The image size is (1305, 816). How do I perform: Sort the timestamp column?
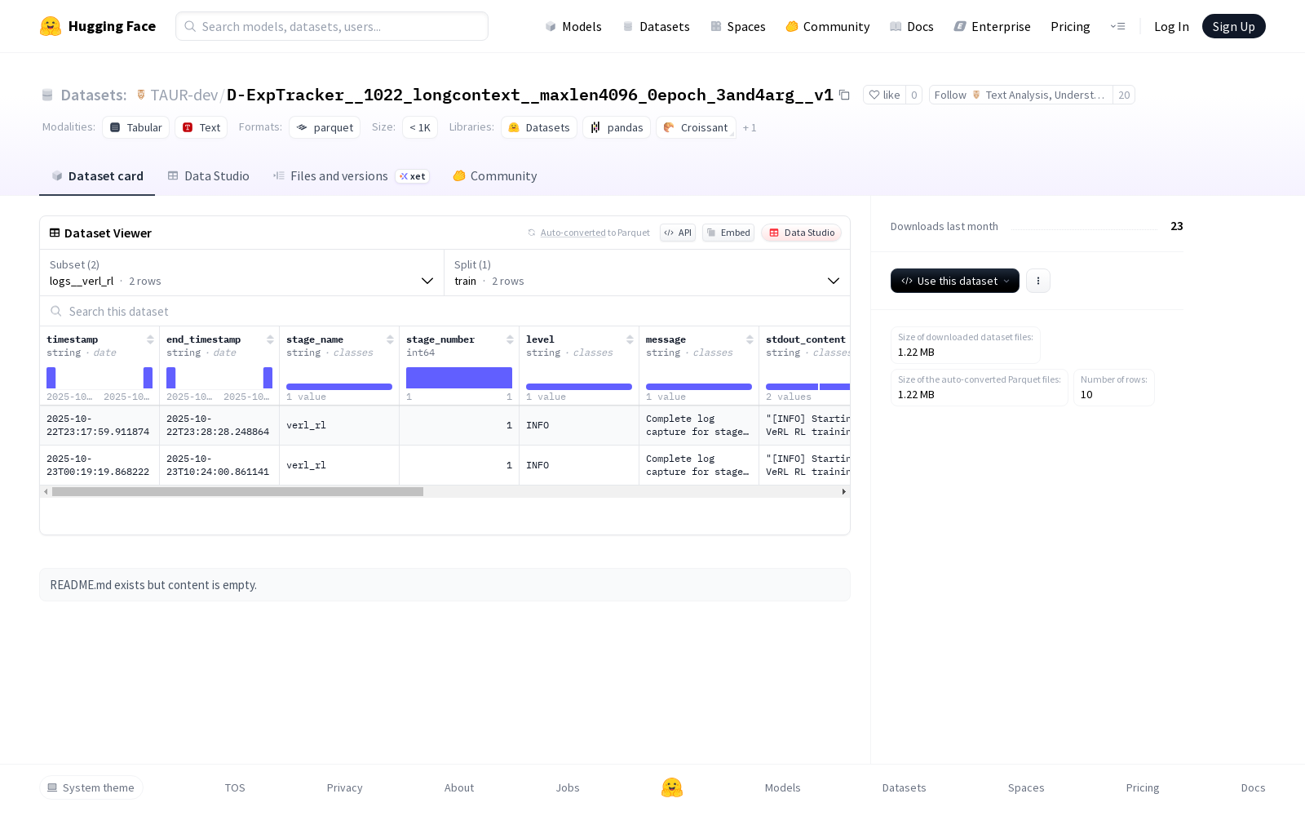(x=150, y=339)
